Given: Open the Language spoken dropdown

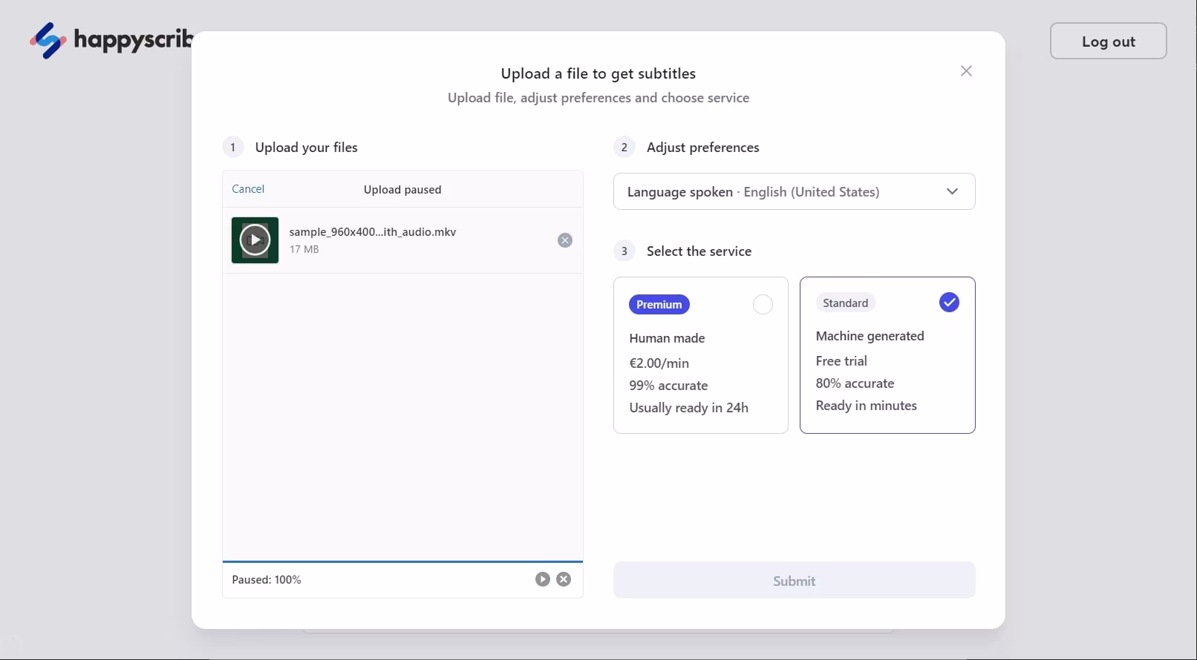Looking at the screenshot, I should [793, 192].
